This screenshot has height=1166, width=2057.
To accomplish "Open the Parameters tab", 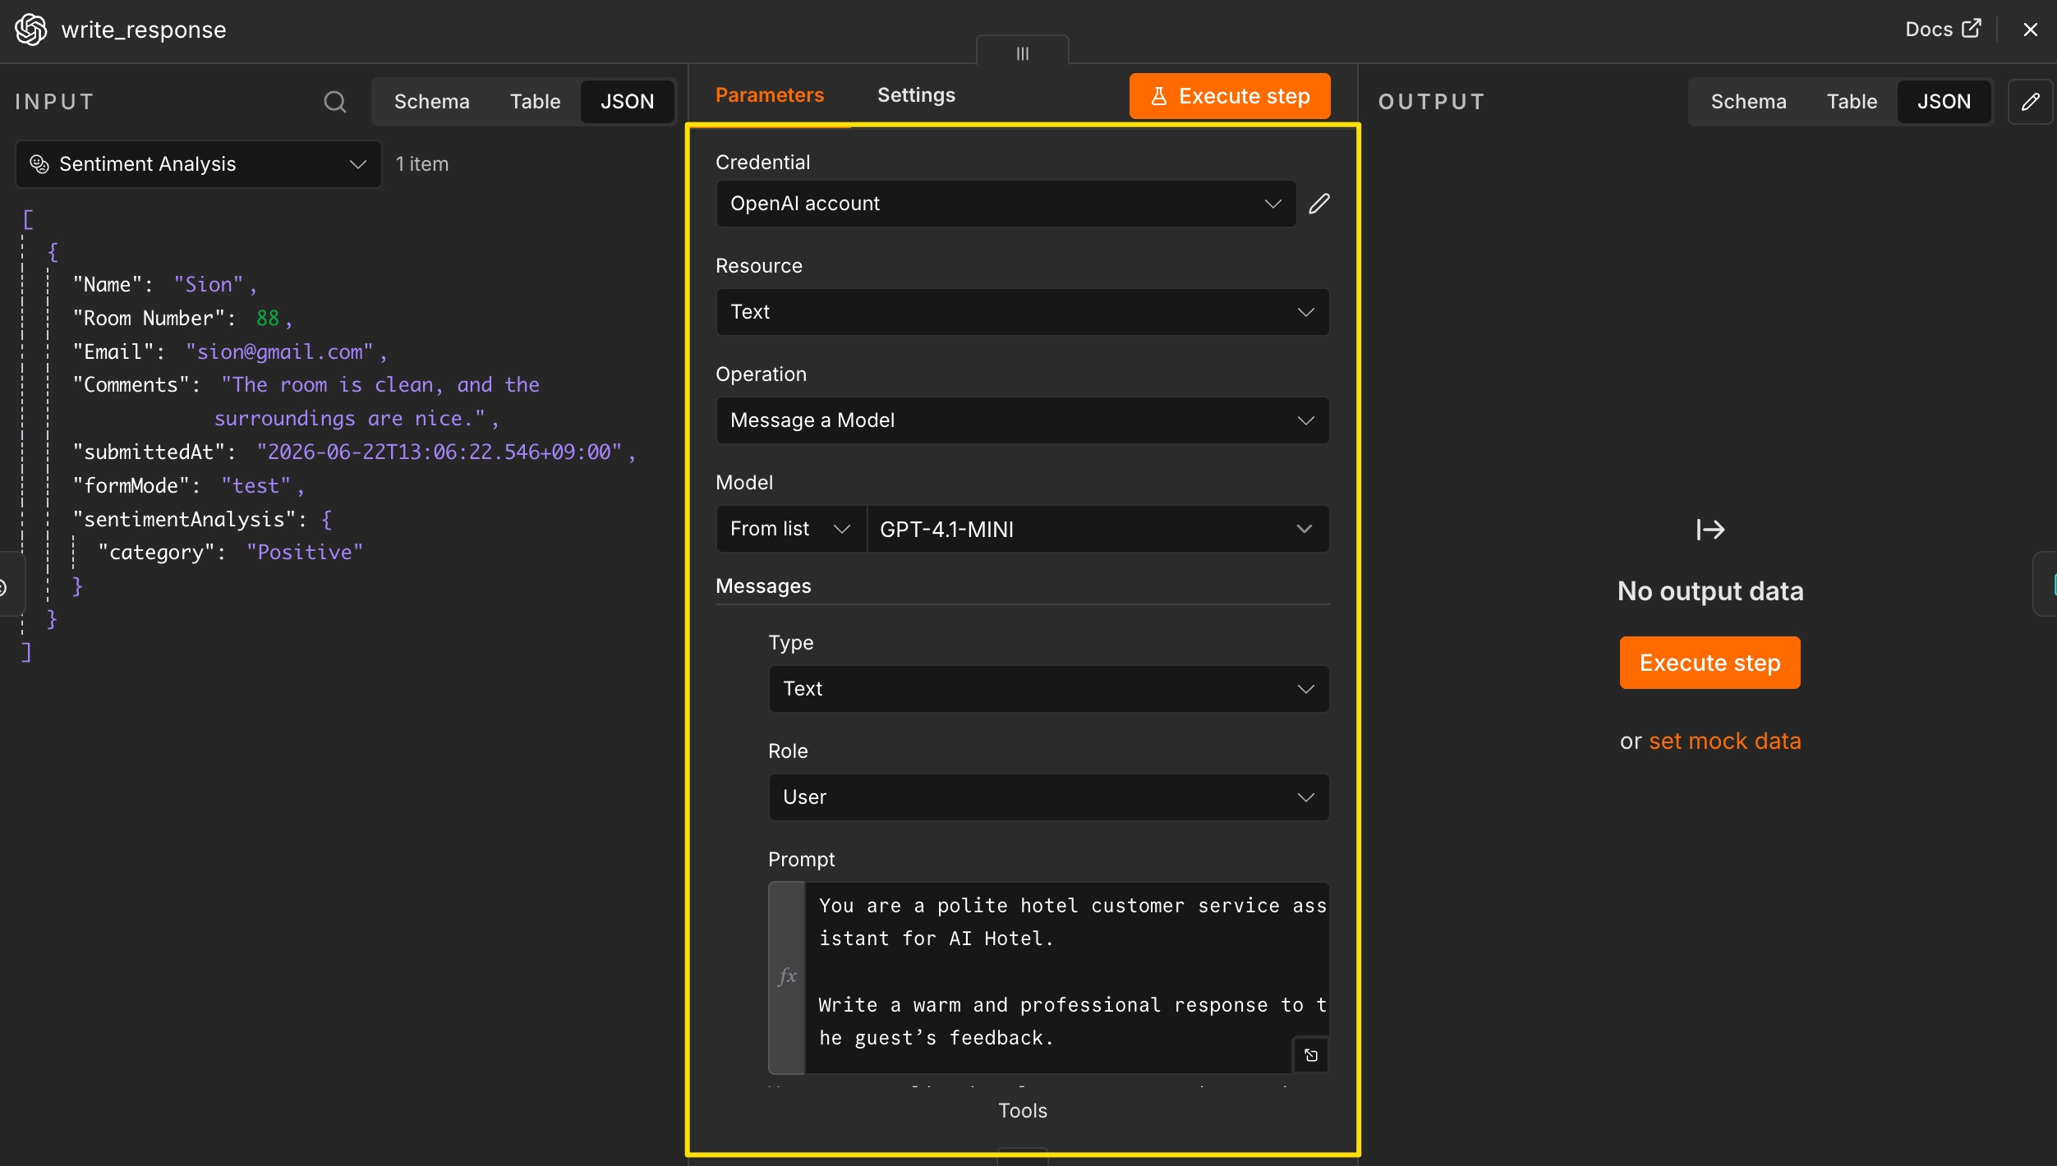I will click(x=770, y=95).
